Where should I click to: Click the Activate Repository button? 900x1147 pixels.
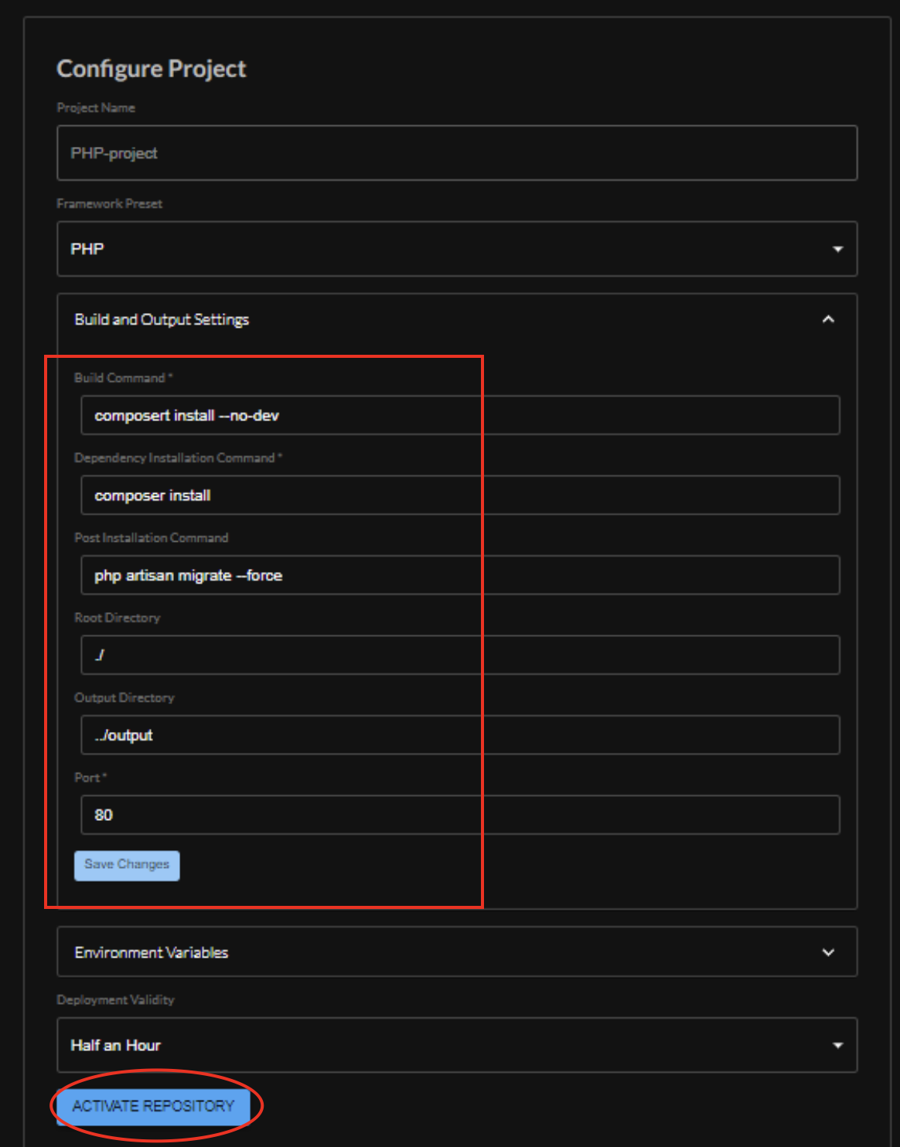click(x=153, y=1106)
